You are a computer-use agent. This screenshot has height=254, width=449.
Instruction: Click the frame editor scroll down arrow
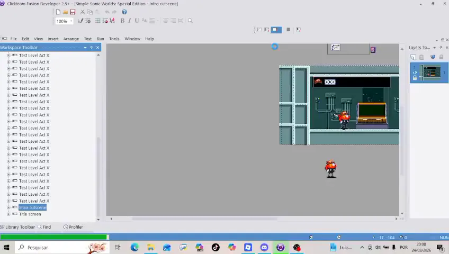402,213
